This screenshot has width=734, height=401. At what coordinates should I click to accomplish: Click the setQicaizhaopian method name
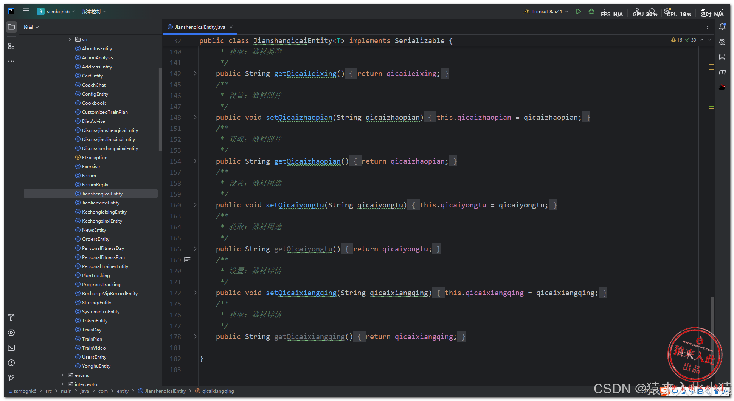299,117
